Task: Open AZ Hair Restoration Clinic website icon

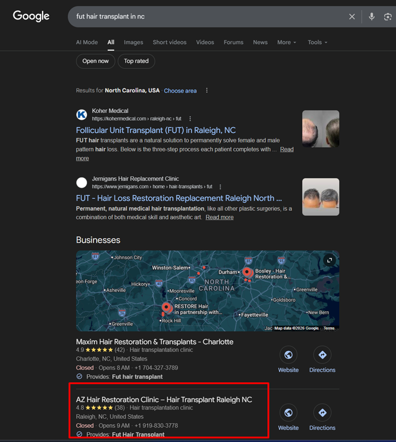Action: pyautogui.click(x=288, y=413)
